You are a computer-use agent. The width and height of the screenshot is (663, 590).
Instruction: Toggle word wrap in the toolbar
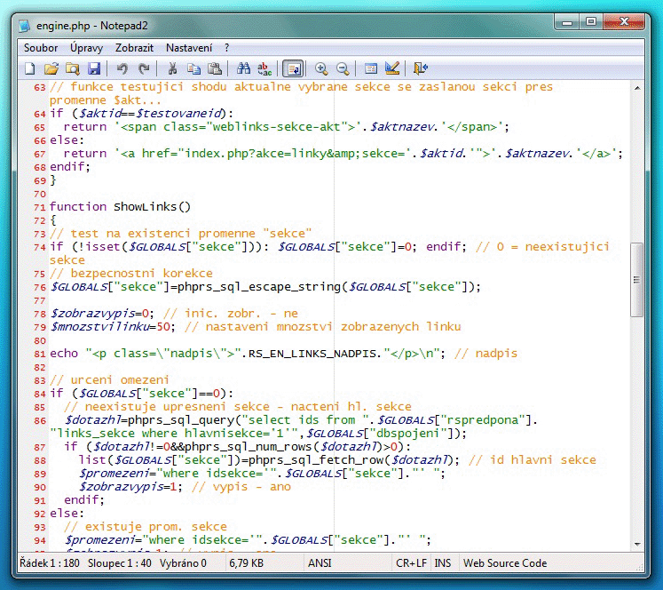pos(293,68)
